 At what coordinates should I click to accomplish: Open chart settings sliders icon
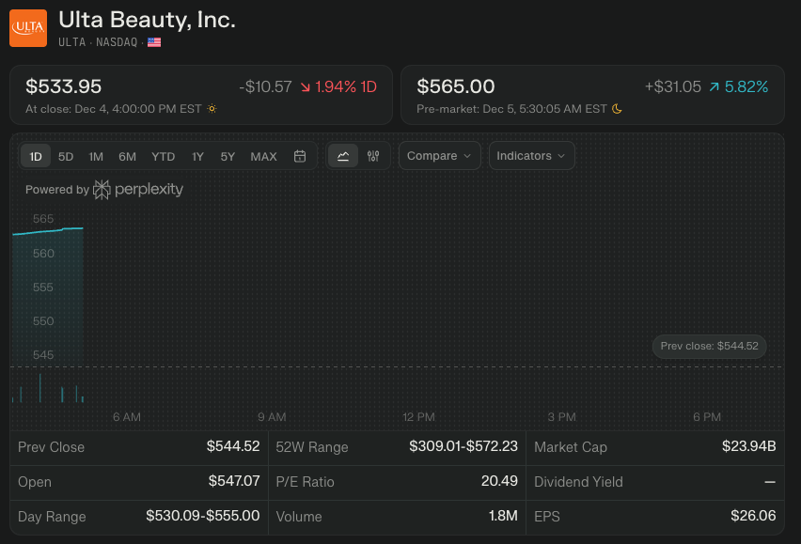coord(373,156)
